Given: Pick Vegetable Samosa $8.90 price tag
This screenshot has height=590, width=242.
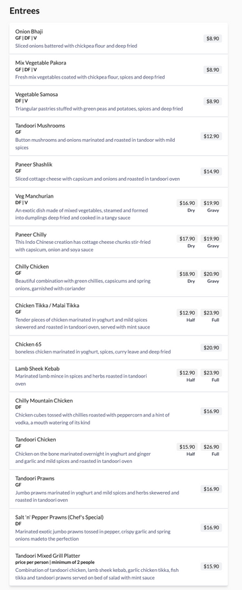Looking at the screenshot, I should pyautogui.click(x=212, y=101).
